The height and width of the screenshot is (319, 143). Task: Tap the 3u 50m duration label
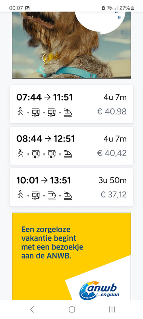tap(113, 181)
